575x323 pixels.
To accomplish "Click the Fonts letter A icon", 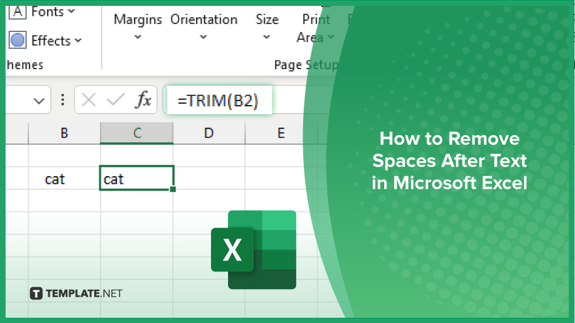I will [x=18, y=12].
